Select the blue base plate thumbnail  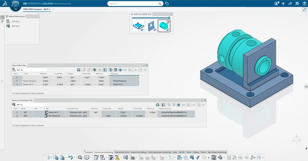(x=138, y=26)
